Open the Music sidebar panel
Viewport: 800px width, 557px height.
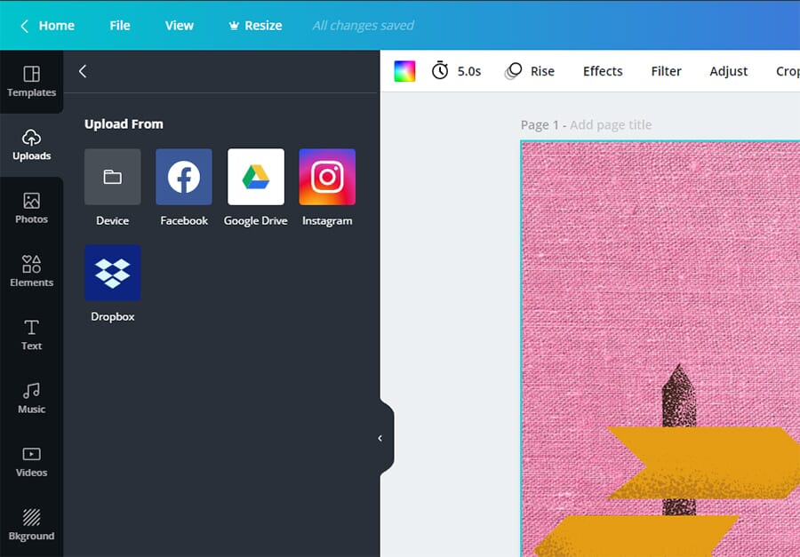[32, 398]
